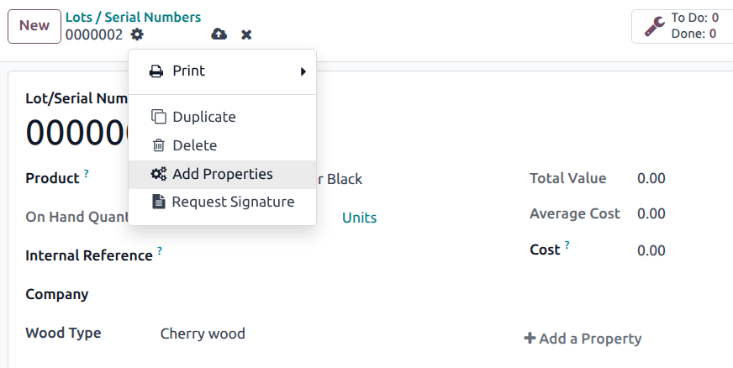The height and width of the screenshot is (368, 733).
Task: Click the Add Properties gears icon
Action: pyautogui.click(x=158, y=174)
